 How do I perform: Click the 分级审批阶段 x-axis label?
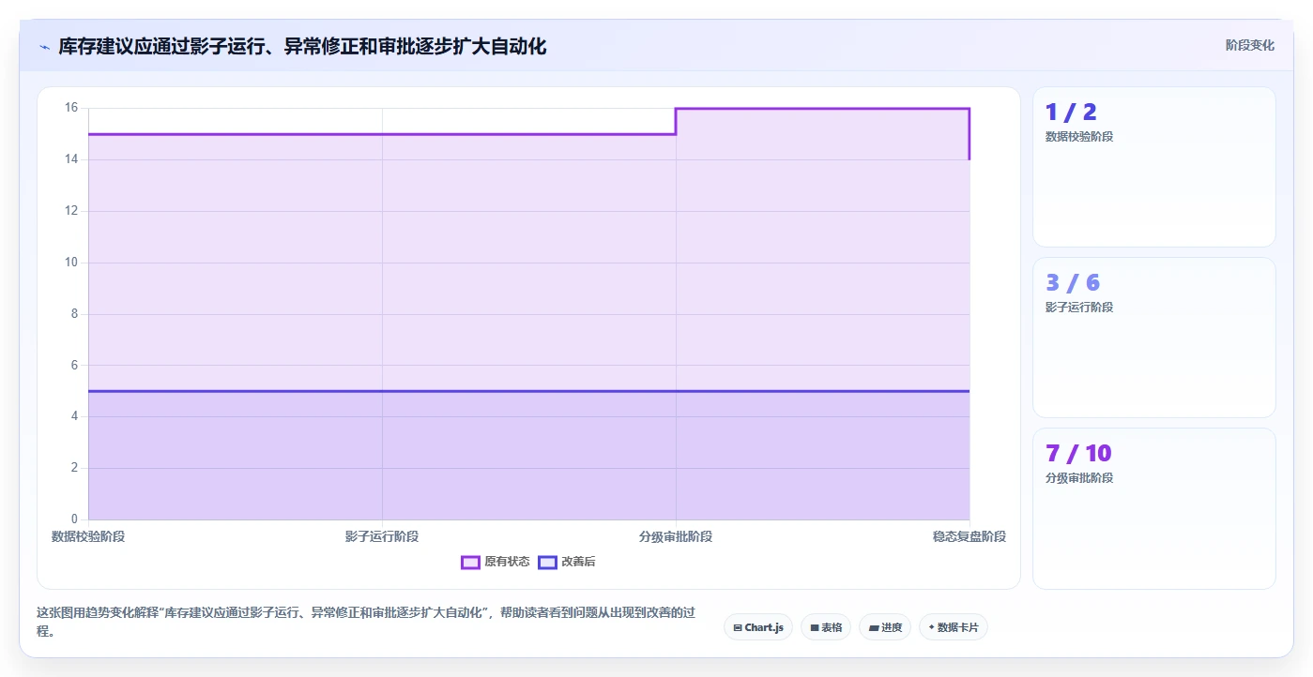coord(676,536)
